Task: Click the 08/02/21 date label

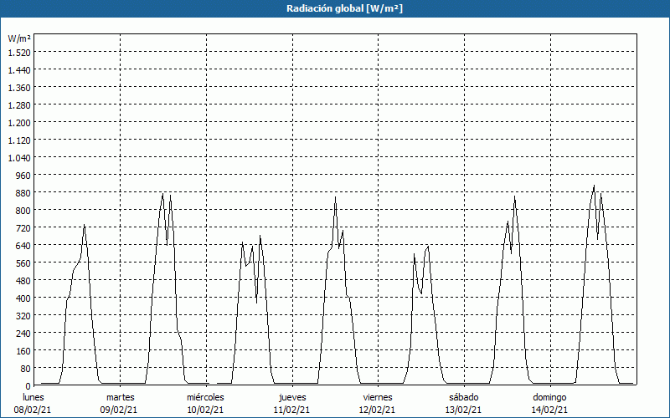Action: point(33,410)
